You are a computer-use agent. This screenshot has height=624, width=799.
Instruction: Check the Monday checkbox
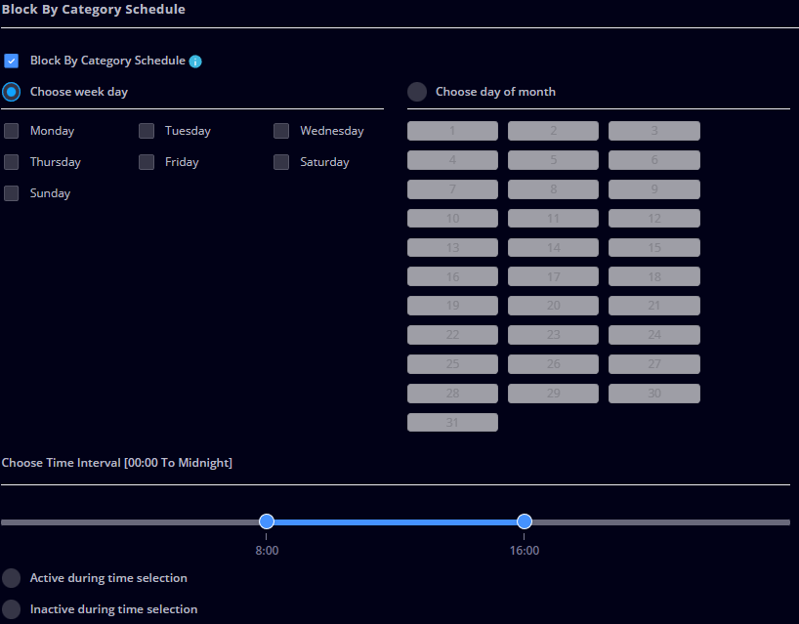(x=11, y=131)
